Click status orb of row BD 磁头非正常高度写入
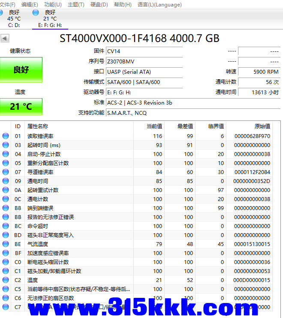Viewport: 283px width, 318px height. tap(6, 235)
